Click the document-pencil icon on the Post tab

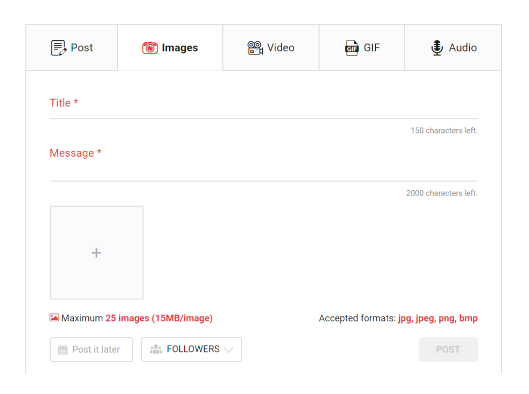[58, 48]
